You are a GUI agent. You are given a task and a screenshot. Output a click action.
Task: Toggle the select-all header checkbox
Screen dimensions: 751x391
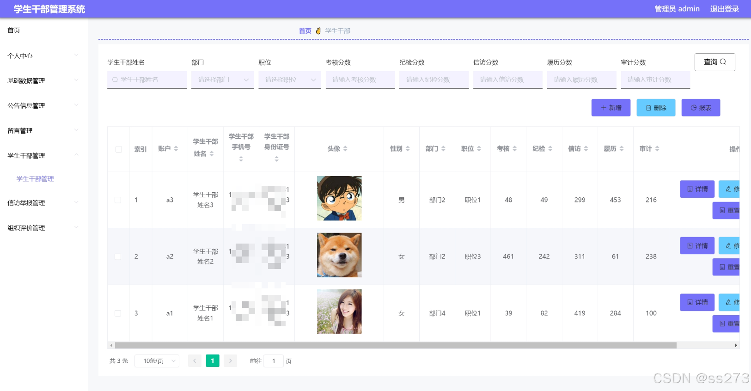tap(119, 149)
